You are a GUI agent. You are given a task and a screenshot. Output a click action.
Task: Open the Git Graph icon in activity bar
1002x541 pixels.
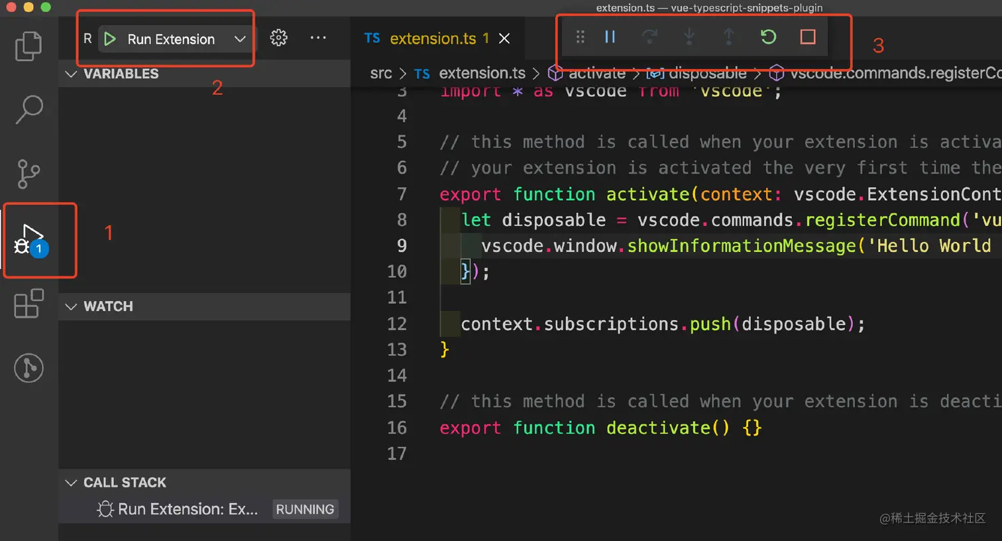[28, 368]
